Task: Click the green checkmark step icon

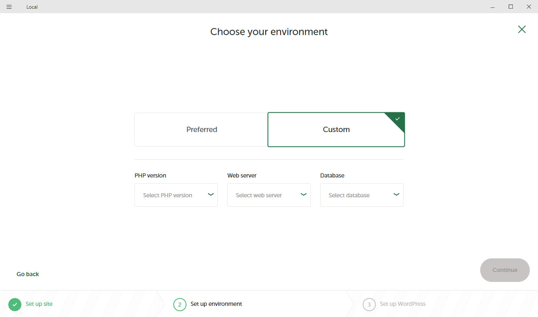Action: [x=15, y=304]
